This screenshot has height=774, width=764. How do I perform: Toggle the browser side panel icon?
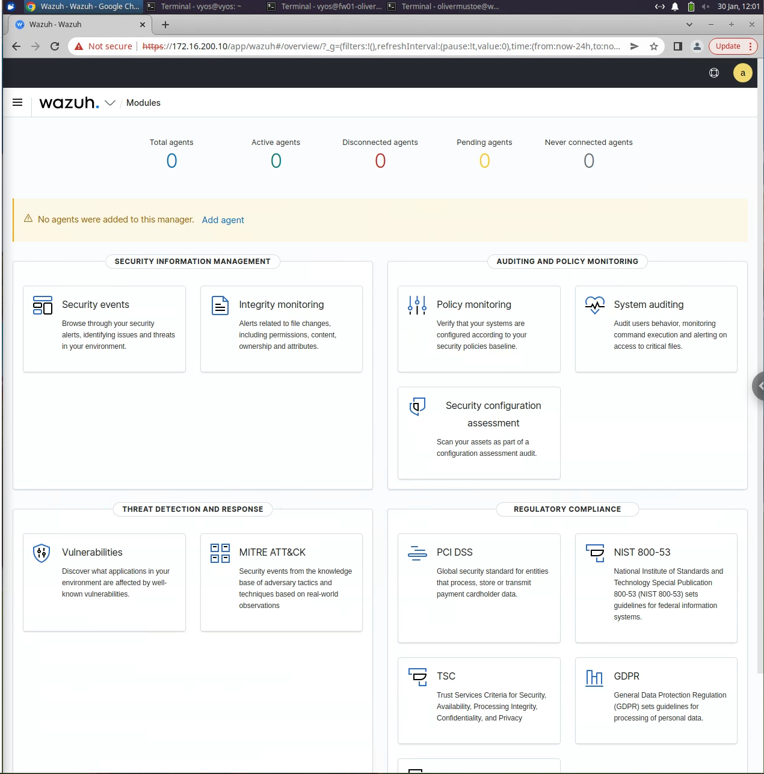(678, 46)
